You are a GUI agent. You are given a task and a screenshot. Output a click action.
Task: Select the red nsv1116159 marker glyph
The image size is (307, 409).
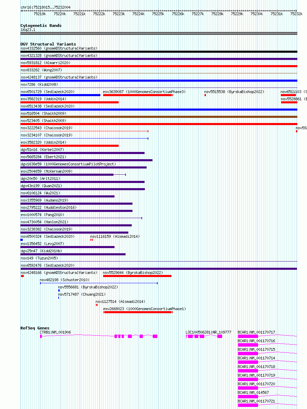coord(92,240)
